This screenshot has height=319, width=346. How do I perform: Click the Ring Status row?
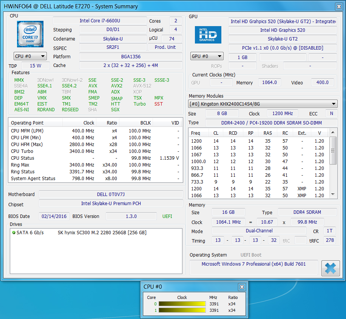coord(96,171)
